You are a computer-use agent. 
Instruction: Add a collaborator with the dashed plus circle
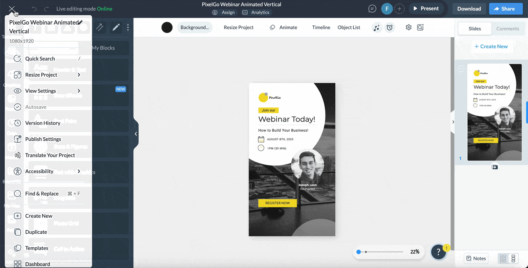pos(400,9)
